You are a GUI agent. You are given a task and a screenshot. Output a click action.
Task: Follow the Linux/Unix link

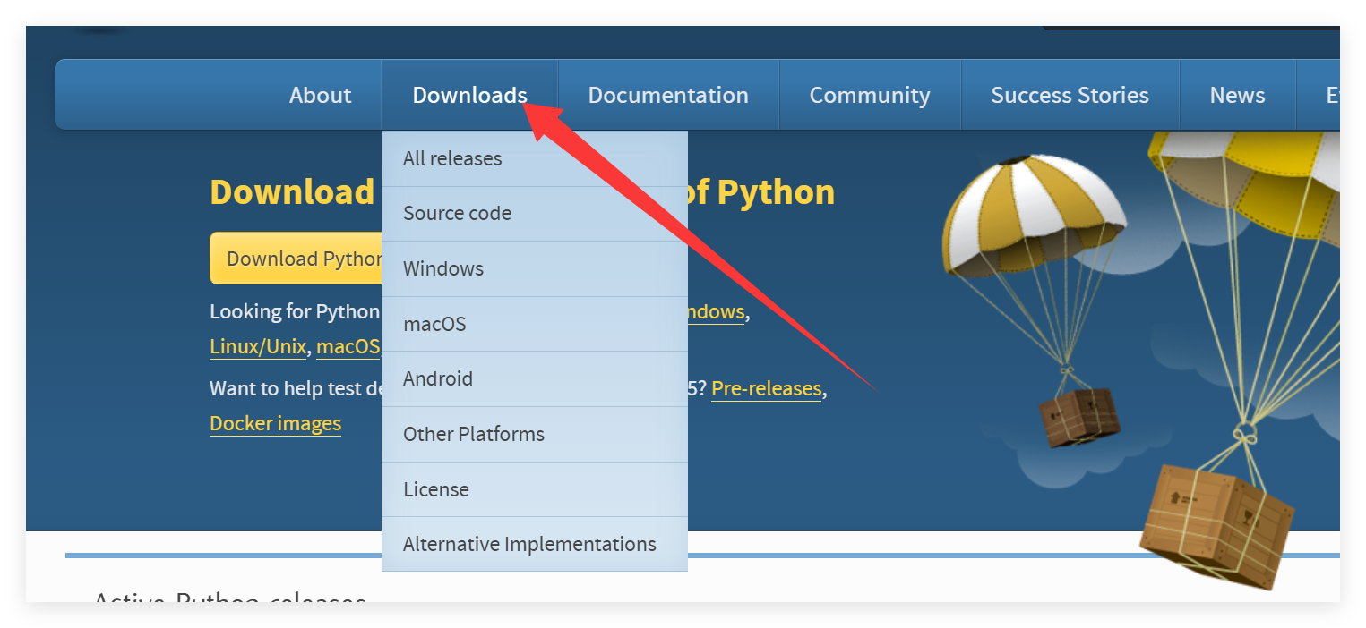pos(258,347)
